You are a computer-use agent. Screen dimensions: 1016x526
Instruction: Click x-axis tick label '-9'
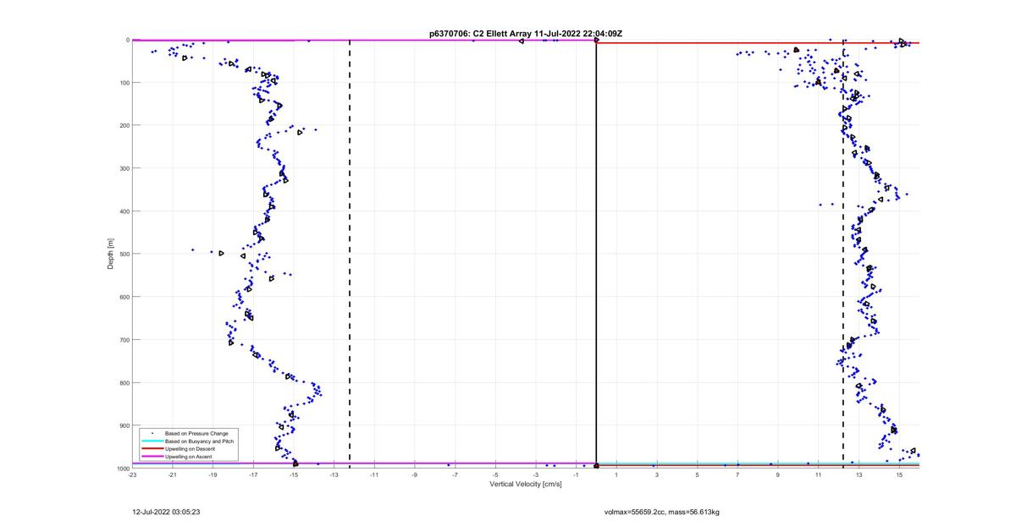pyautogui.click(x=415, y=475)
